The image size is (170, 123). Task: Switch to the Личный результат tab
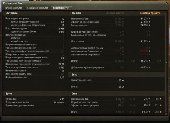[13, 8]
